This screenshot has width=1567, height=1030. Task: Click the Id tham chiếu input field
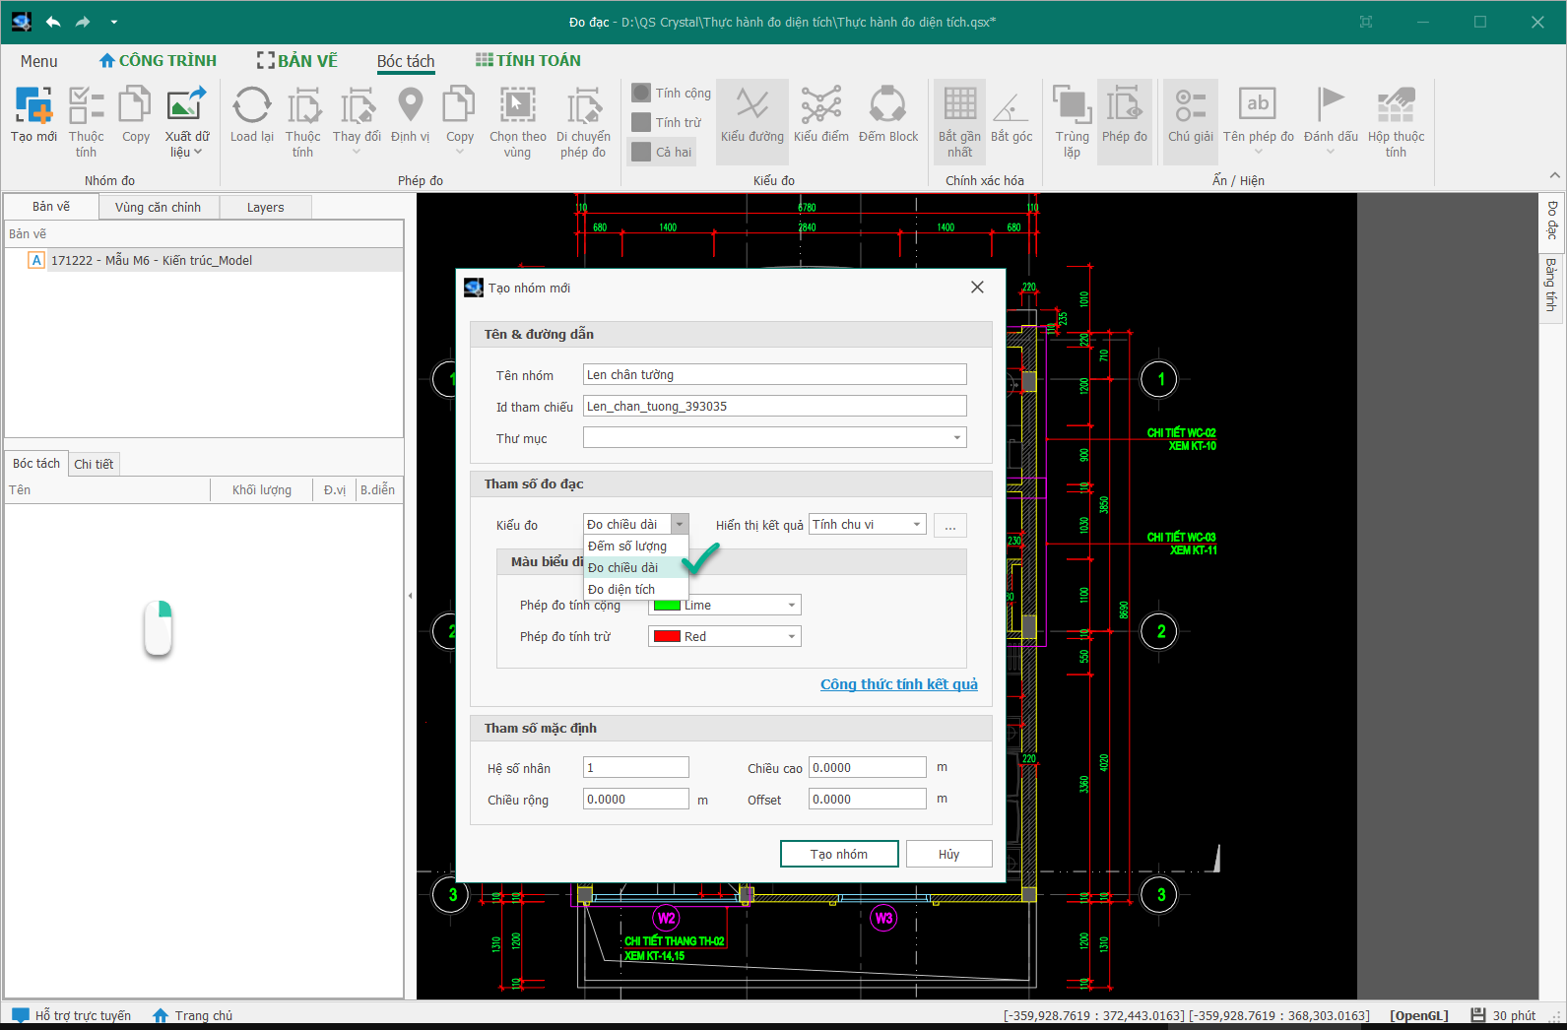(774, 406)
